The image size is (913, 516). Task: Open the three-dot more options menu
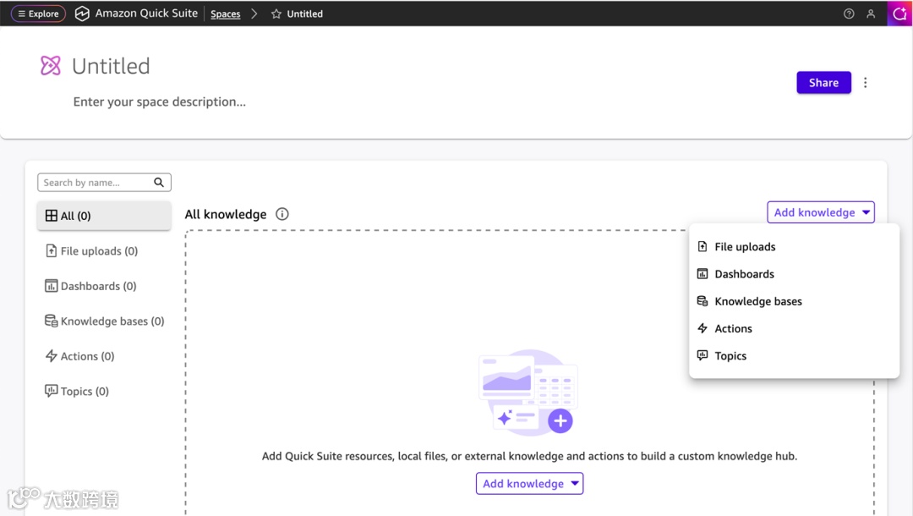[x=866, y=83]
